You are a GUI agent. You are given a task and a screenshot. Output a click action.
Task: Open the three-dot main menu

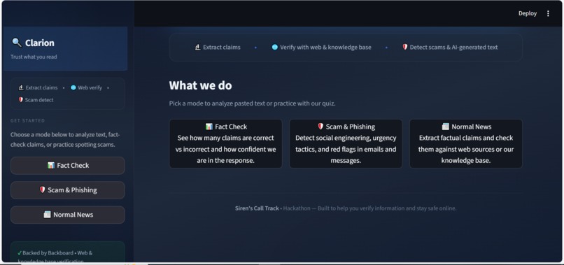click(x=548, y=13)
